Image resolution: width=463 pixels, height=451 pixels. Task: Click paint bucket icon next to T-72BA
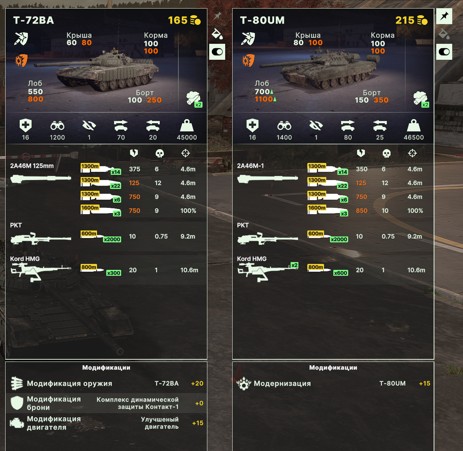(x=217, y=34)
